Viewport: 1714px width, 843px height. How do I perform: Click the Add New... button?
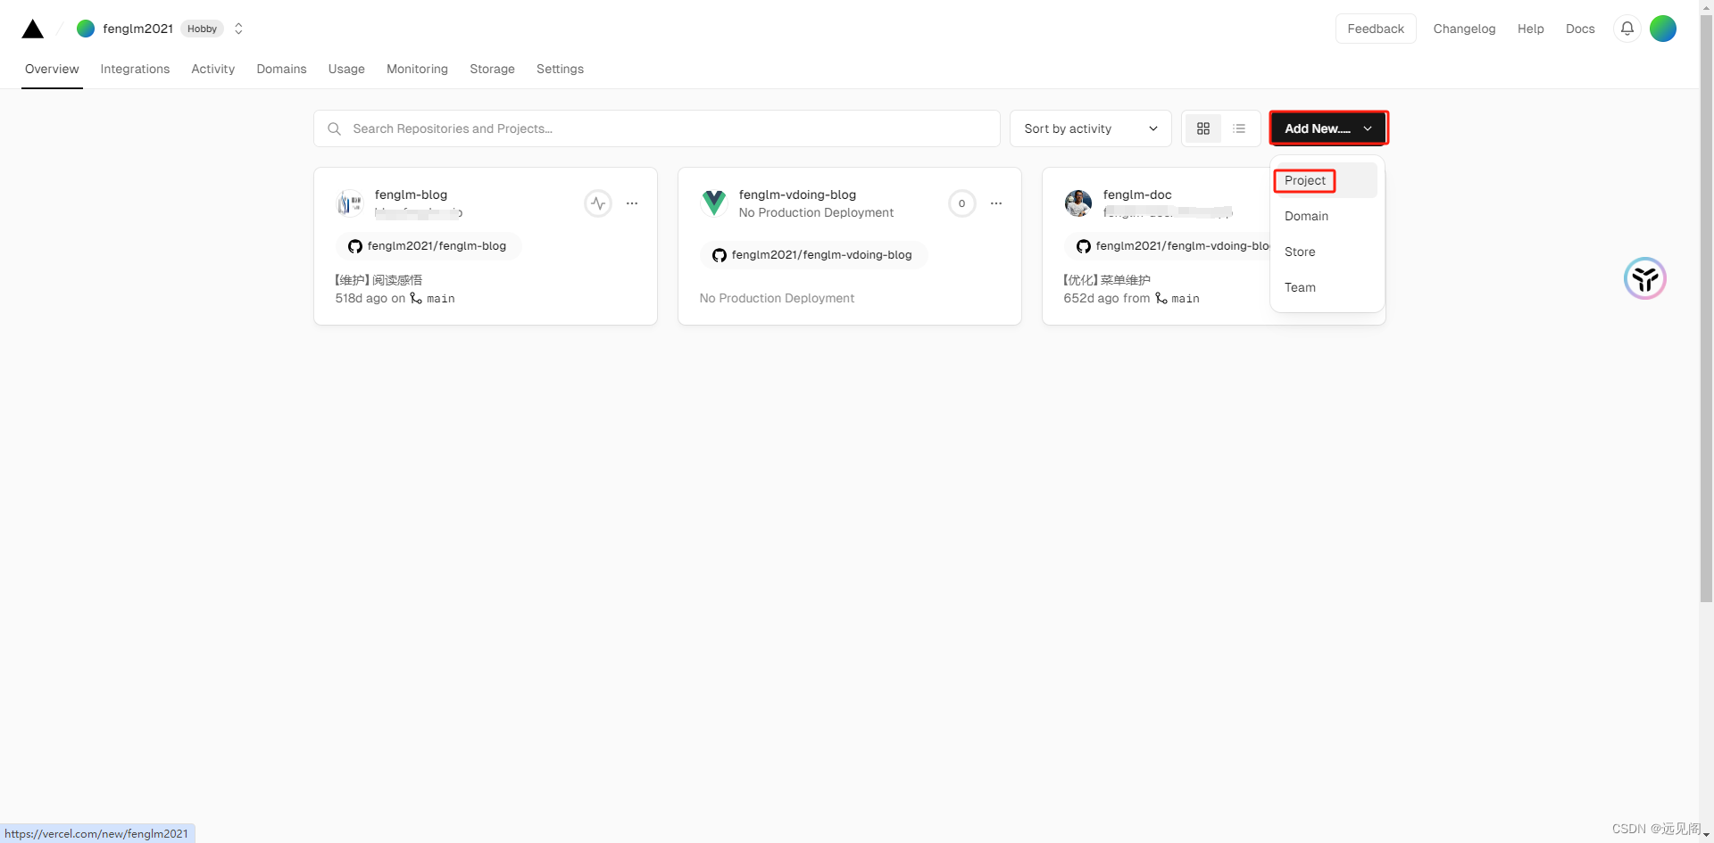(x=1328, y=128)
